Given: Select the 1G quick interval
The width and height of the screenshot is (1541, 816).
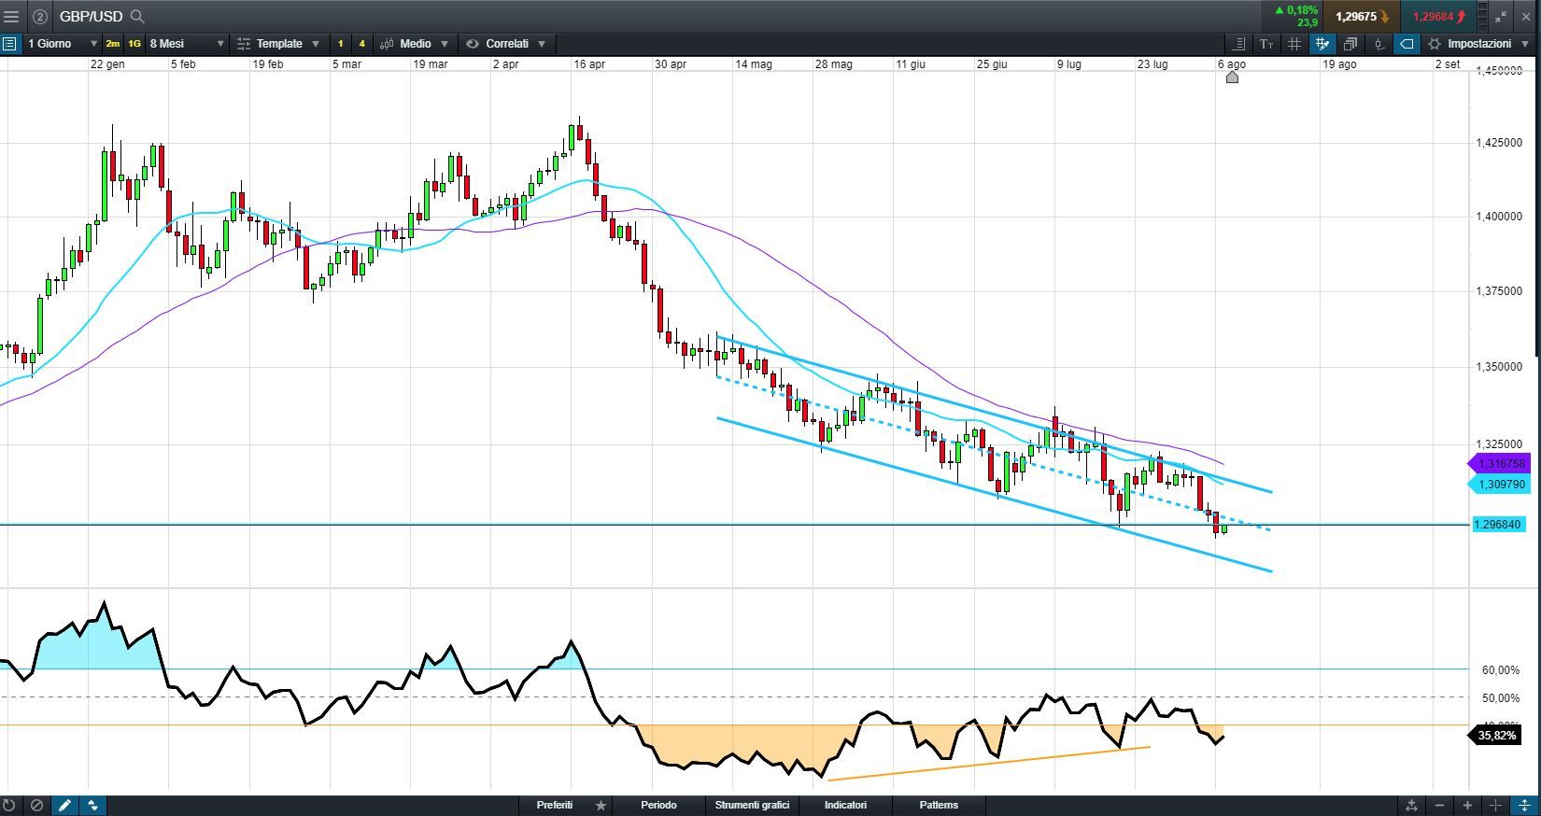Looking at the screenshot, I should click(x=134, y=44).
